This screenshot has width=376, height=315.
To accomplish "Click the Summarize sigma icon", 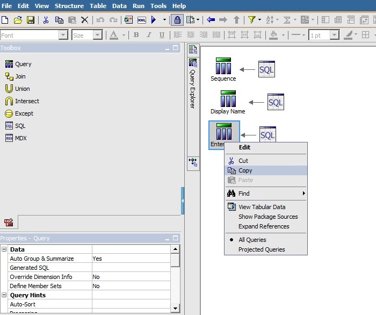I will click(287, 20).
